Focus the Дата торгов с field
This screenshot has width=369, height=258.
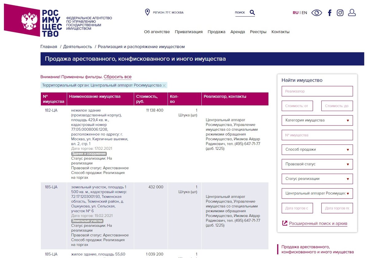pyautogui.click(x=297, y=208)
